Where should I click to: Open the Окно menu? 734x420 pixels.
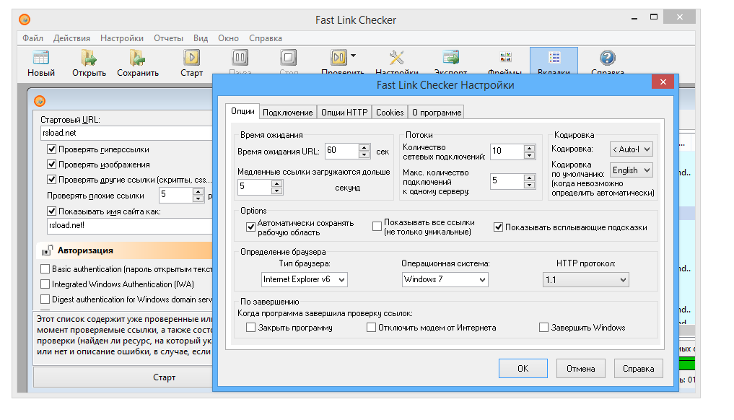(229, 38)
